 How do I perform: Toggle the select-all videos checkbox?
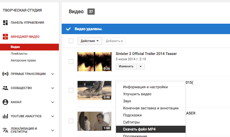point(71,41)
